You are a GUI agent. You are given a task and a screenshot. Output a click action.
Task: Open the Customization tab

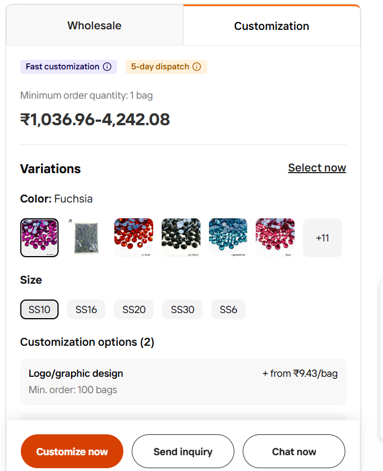(271, 26)
